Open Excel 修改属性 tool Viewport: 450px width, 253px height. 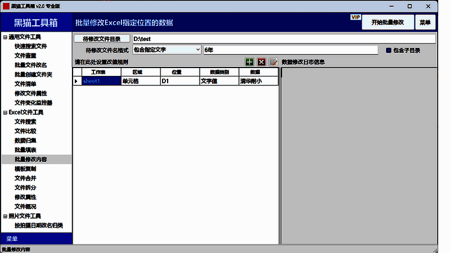[25, 197]
